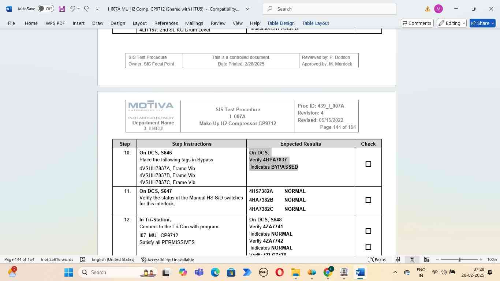
Task: Open the Draw tab
Action: tap(98, 23)
